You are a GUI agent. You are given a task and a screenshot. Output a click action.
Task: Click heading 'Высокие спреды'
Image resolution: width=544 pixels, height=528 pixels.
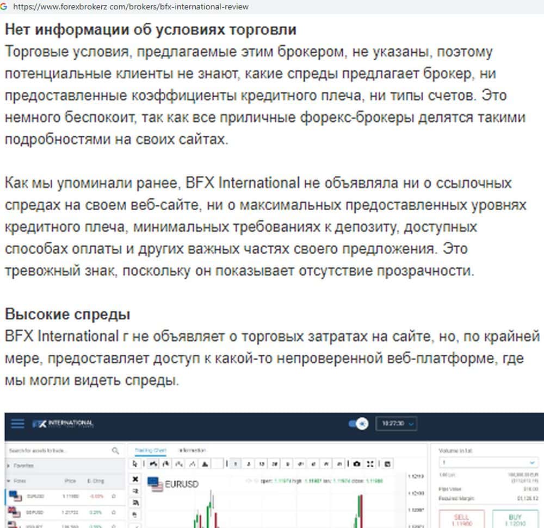pos(67,314)
